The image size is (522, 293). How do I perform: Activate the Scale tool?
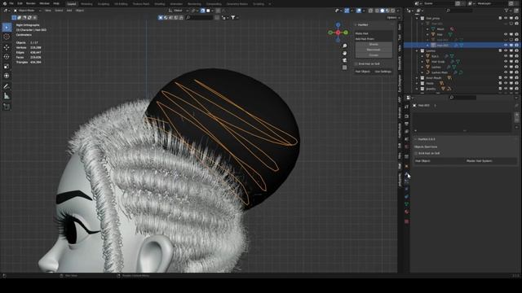click(7, 67)
